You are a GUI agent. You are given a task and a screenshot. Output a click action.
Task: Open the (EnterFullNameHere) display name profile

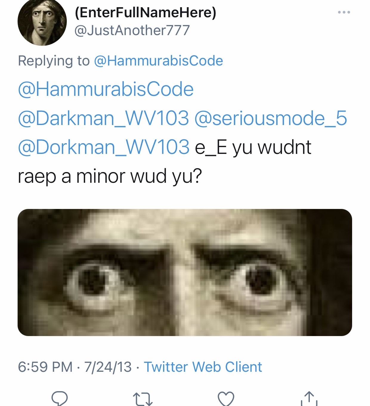[145, 12]
